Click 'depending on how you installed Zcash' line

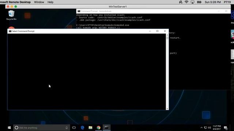101,15
